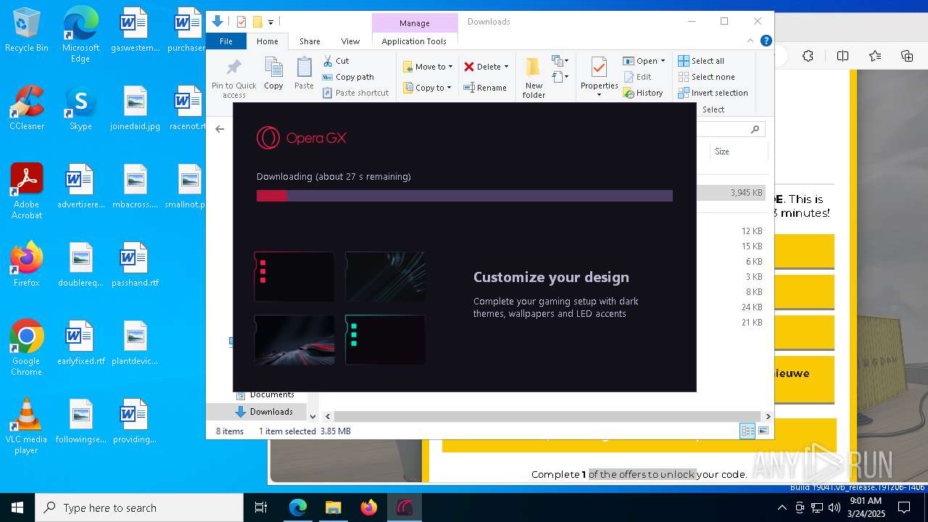928x522 pixels.
Task: Toggle Edge split screen icon
Action: point(842,56)
